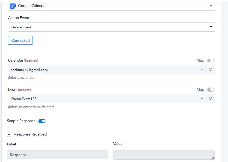Open the techtuts.47@gmail.com calendar dropdown
The width and height of the screenshot is (228, 162).
(107, 70)
